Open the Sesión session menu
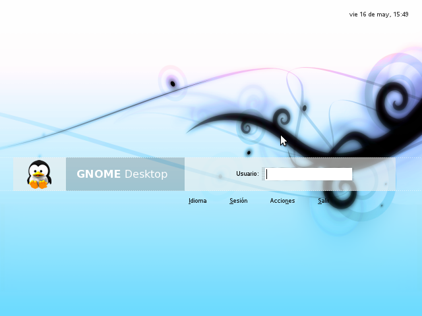 [x=239, y=201]
